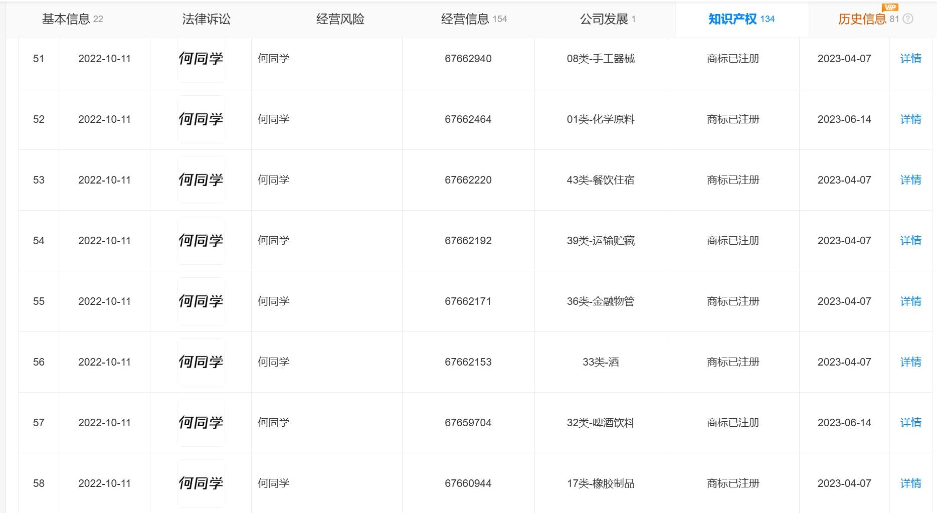Open 详情 for trademark 67662171
Screen dimensions: 937x513
tap(910, 301)
